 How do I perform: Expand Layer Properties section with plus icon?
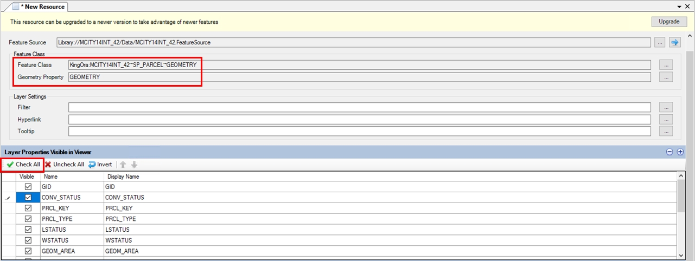coord(680,152)
